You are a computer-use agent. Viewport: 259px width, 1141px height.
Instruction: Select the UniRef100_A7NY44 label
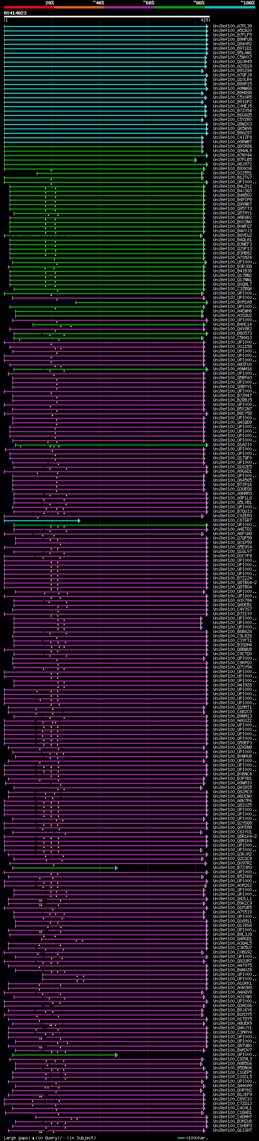tap(232, 155)
